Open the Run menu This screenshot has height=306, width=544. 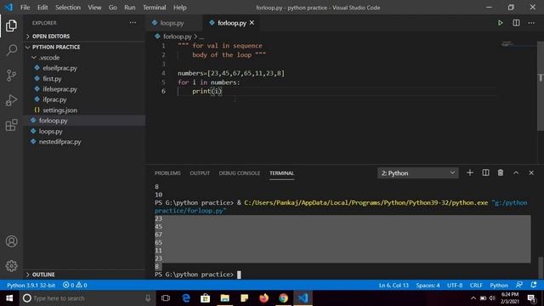click(130, 8)
